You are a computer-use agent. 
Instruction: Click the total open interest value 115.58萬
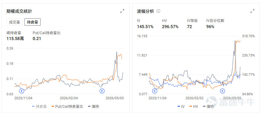click(15, 38)
